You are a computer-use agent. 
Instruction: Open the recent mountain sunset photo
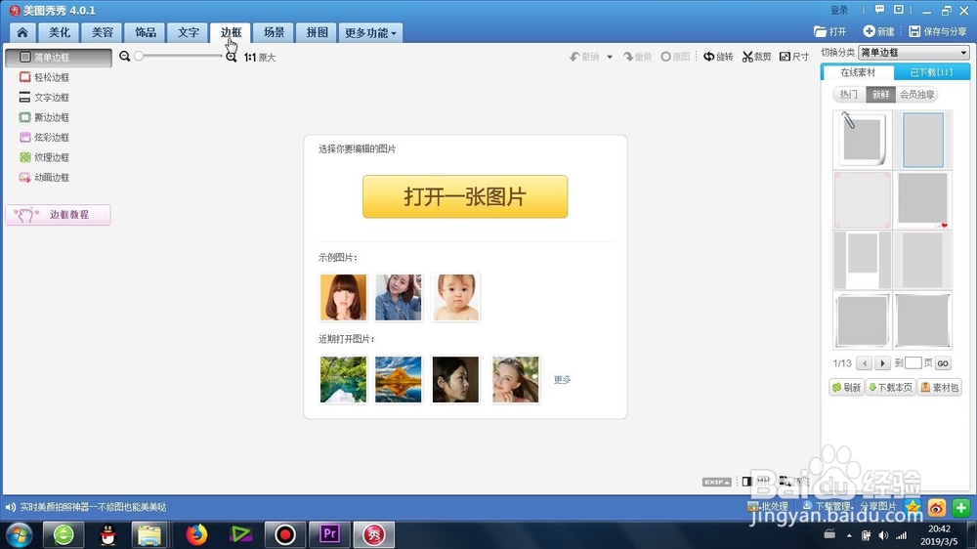(399, 379)
